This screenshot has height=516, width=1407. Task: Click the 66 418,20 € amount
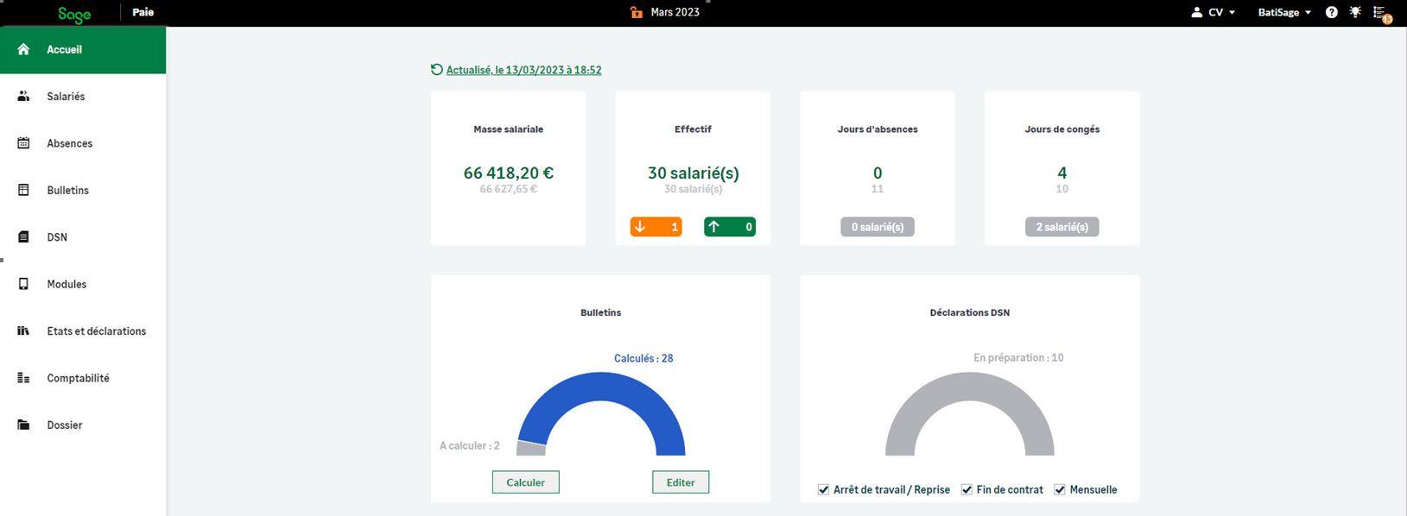tap(509, 173)
